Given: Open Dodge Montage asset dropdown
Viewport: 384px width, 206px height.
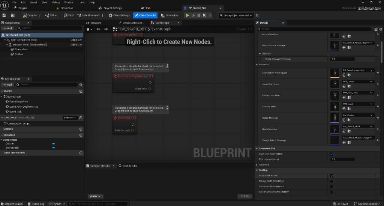Looking at the screenshot, I should pos(357,115).
